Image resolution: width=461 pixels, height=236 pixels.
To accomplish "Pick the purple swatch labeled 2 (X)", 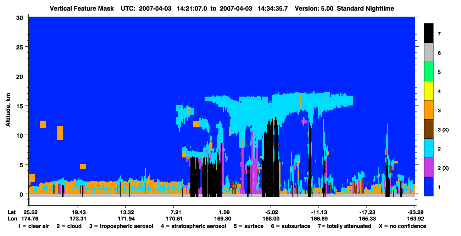I will pos(429,167).
